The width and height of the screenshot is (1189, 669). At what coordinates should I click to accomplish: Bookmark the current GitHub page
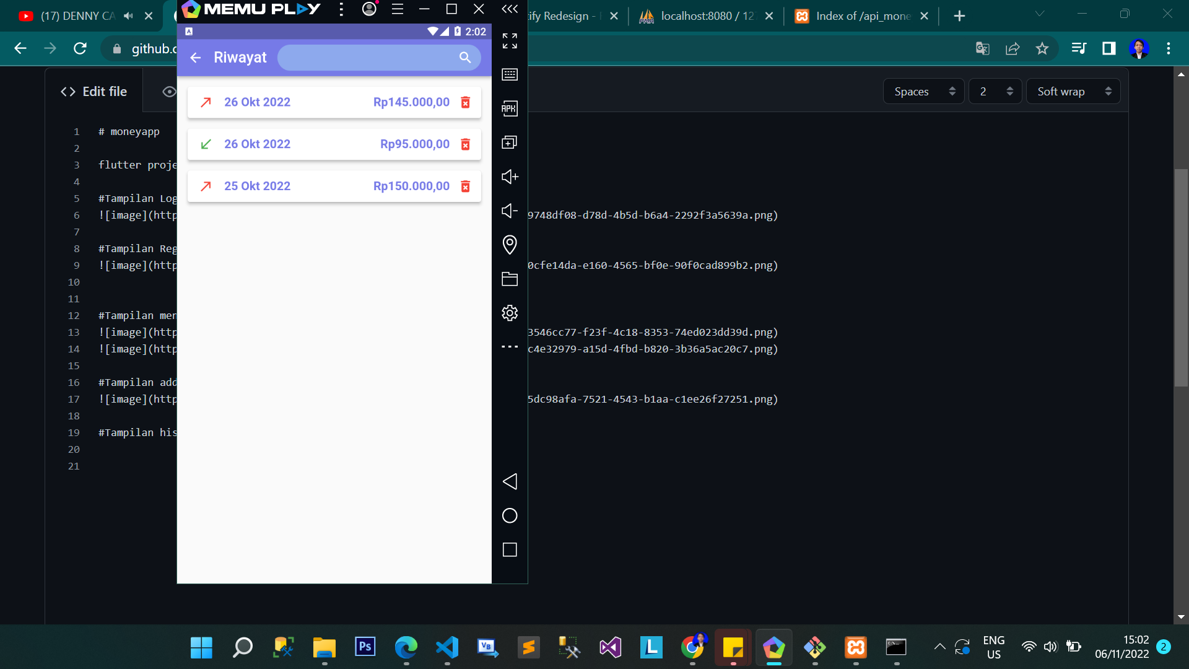[1043, 48]
